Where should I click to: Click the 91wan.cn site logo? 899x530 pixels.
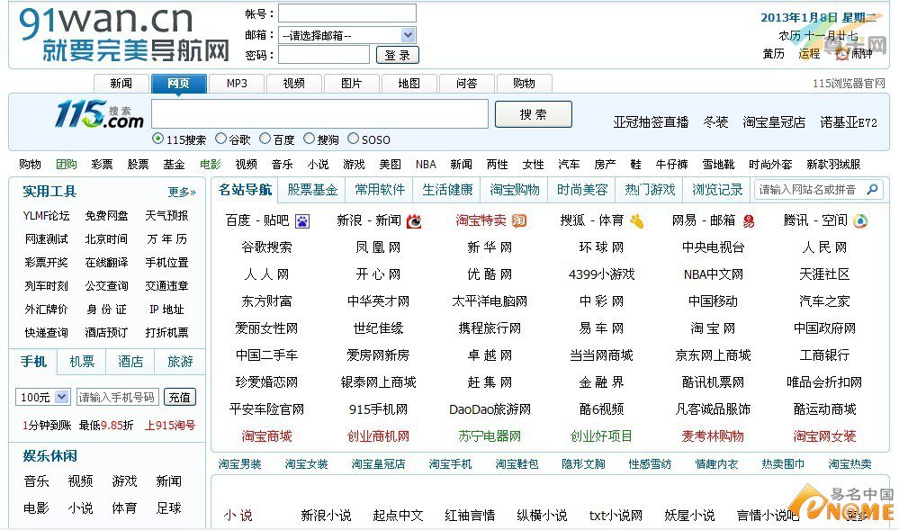124,33
